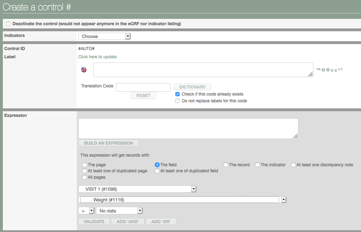The height and width of the screenshot is (232, 361).
Task: Insert the copyright © symbol
Action: (323, 70)
